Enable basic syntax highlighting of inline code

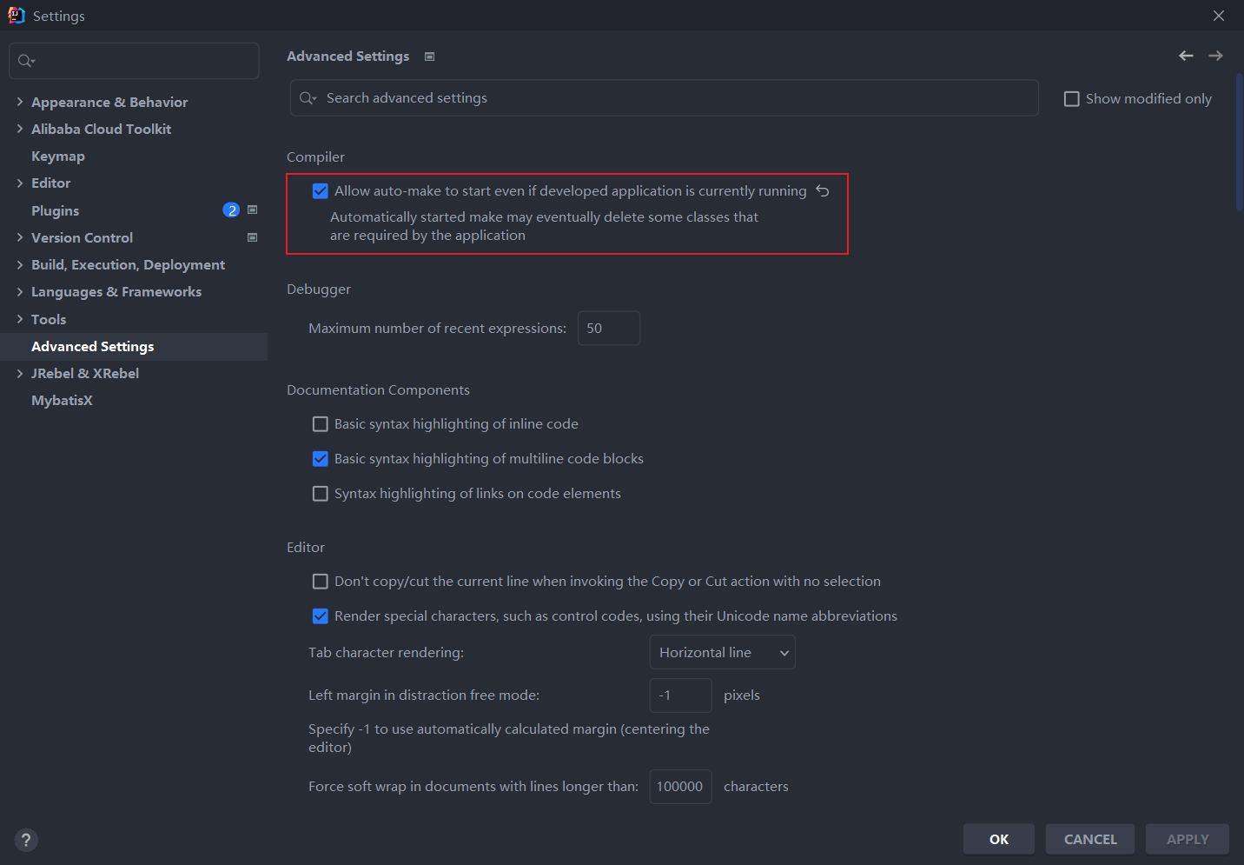(321, 423)
